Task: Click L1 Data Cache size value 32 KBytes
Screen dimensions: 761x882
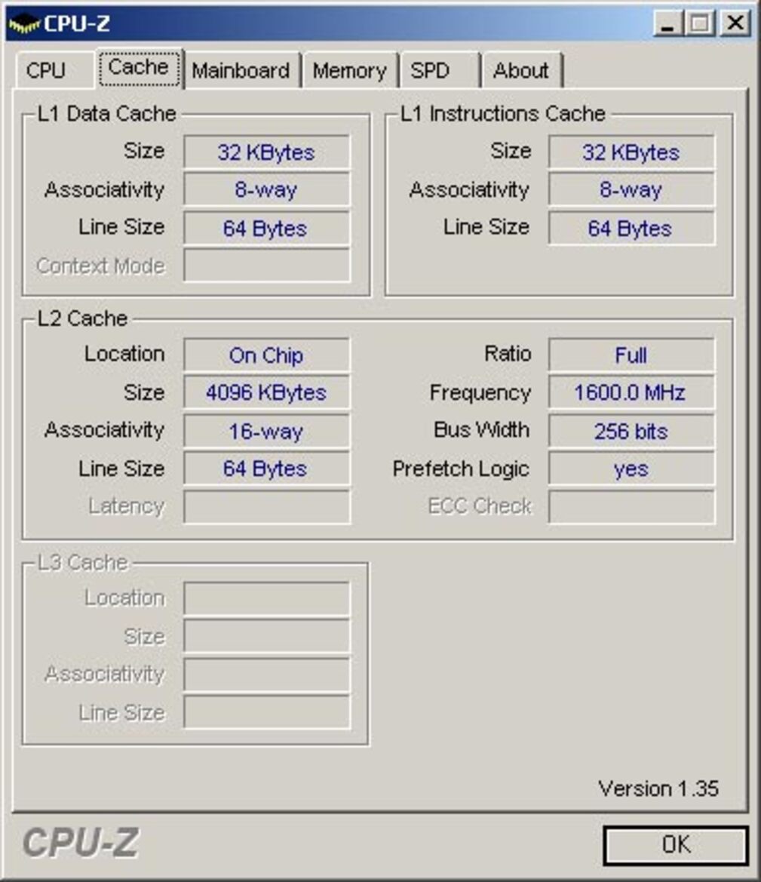Action: point(266,152)
